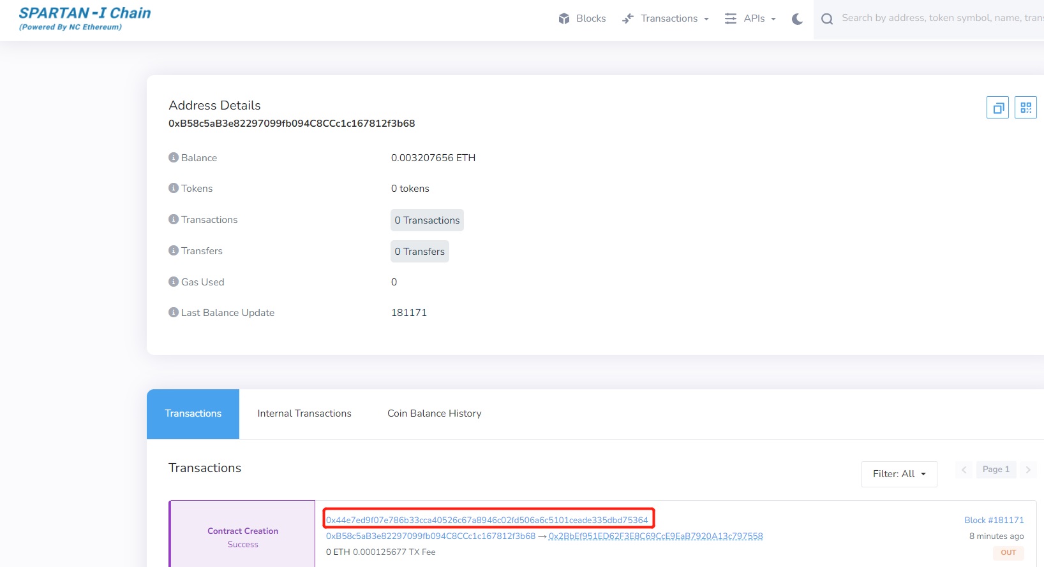Toggle dark mode moon icon
Screen dimensions: 1044x567
(797, 19)
